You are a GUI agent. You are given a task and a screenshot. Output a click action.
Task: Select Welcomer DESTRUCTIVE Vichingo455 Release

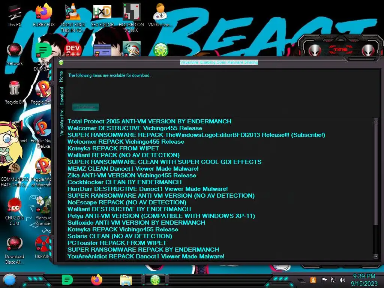click(135, 128)
